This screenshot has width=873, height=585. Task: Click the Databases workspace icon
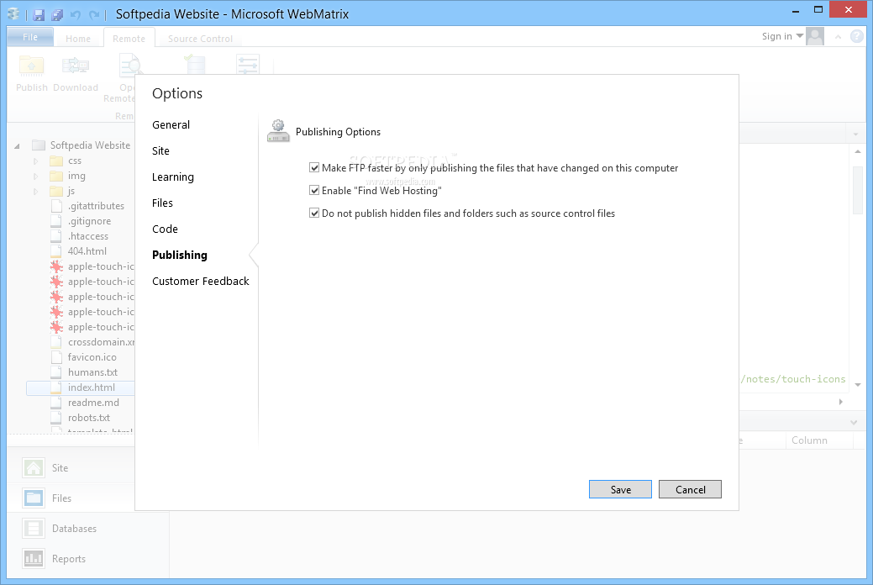pos(34,528)
